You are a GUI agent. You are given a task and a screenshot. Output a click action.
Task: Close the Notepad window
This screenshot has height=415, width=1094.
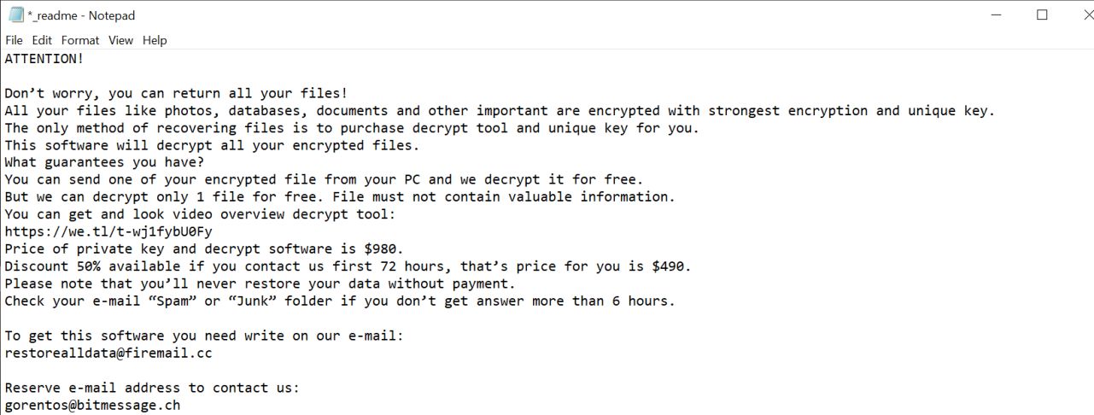click(x=1079, y=15)
